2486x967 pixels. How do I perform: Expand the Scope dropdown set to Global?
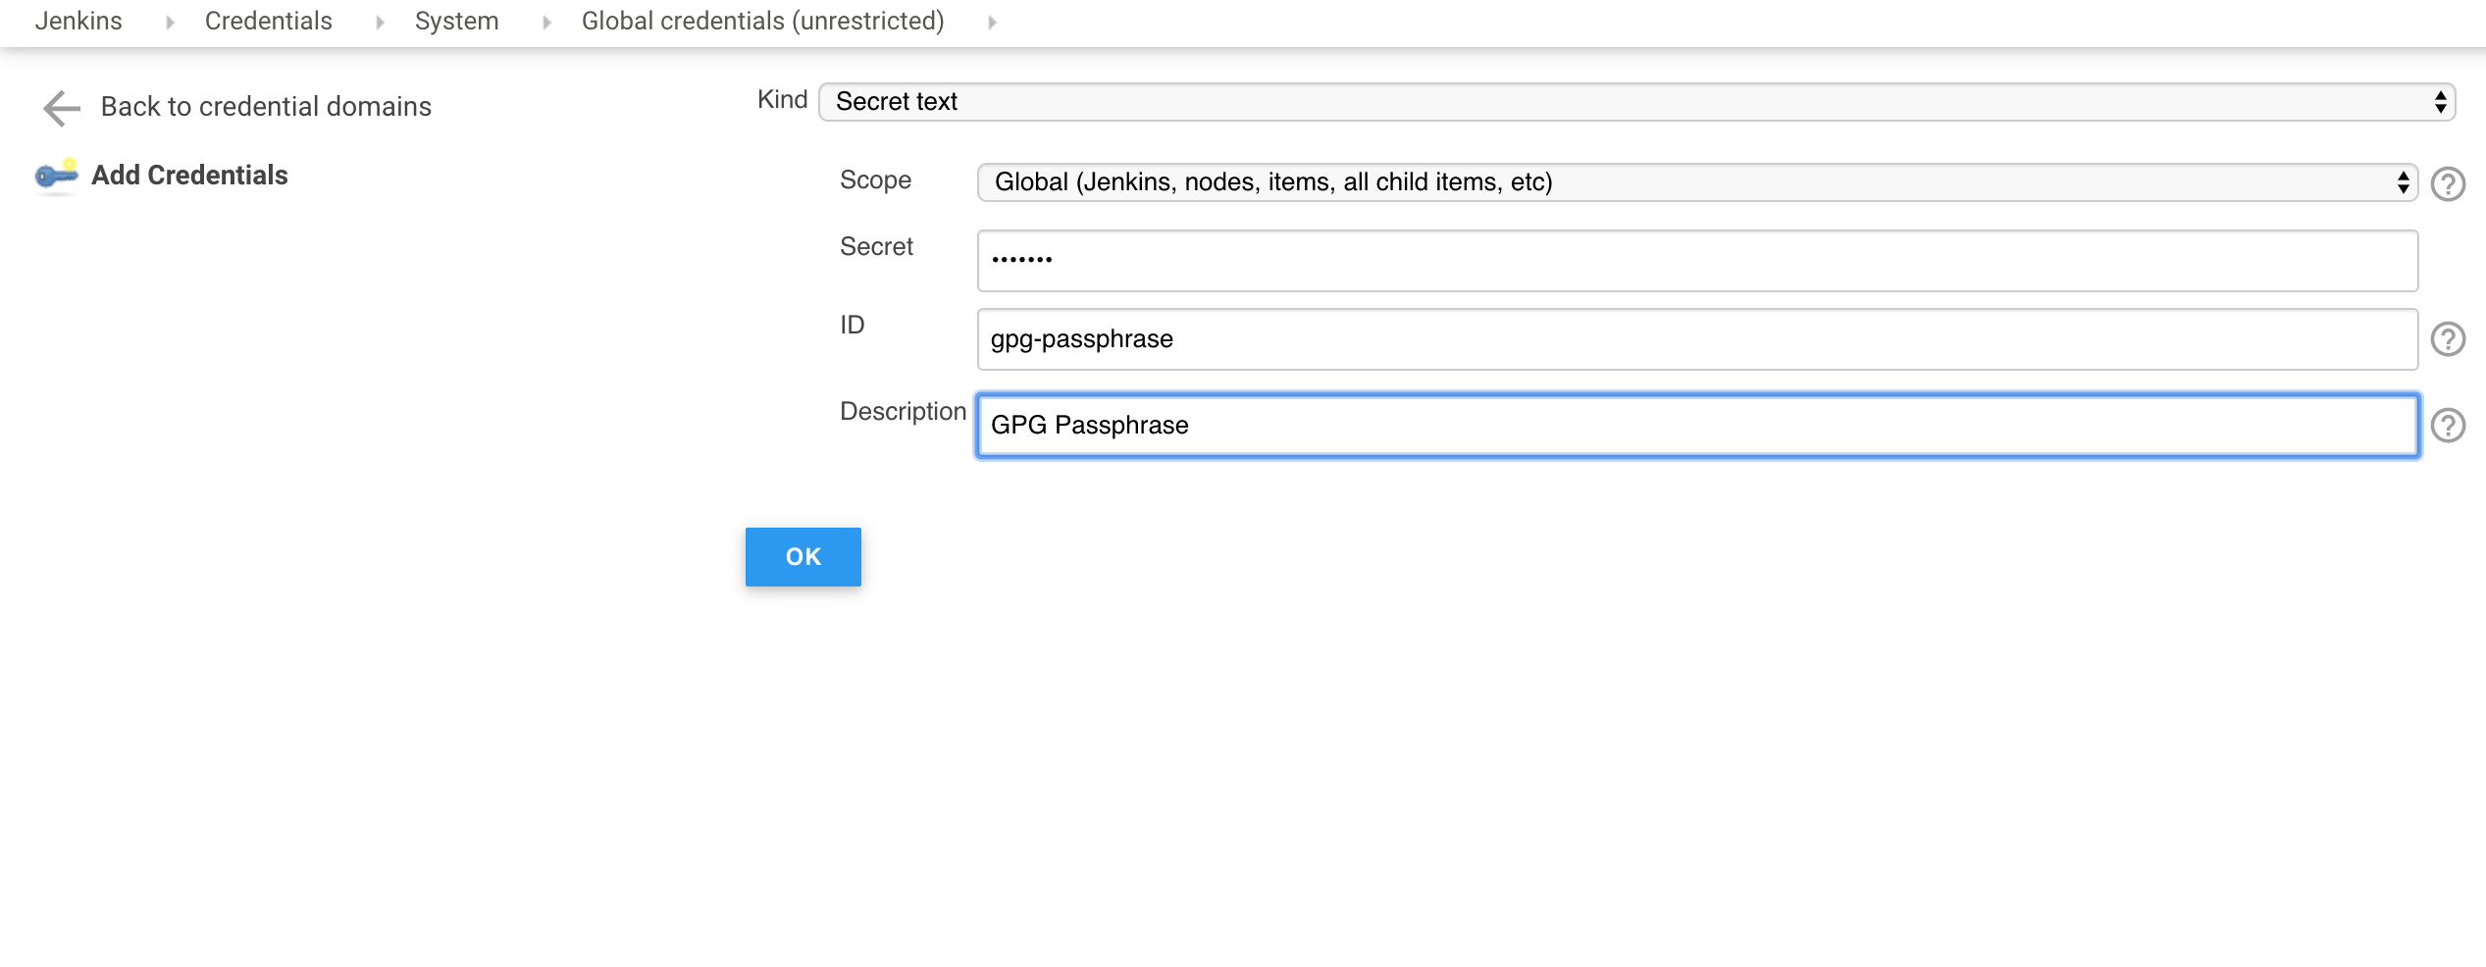coord(1696,182)
